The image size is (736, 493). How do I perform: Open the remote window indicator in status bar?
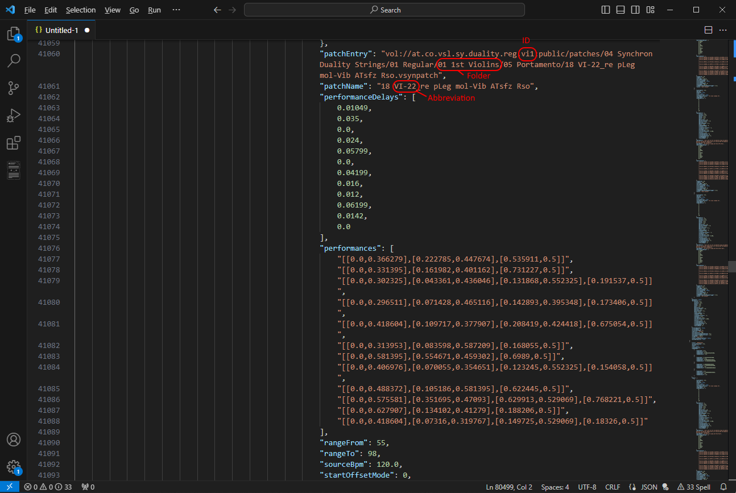[10, 487]
